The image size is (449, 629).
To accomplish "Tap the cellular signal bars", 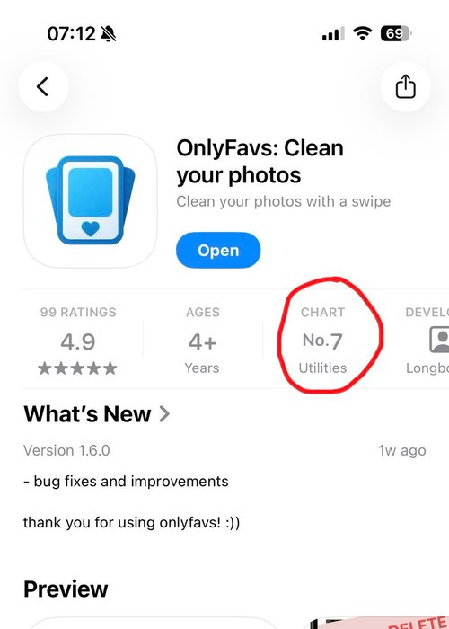I will [x=333, y=34].
